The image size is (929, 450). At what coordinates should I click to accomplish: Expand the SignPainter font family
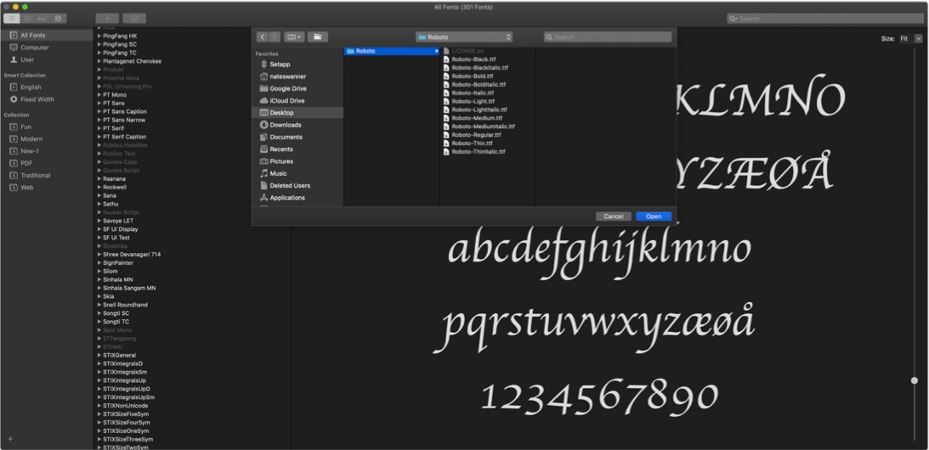tap(99, 263)
